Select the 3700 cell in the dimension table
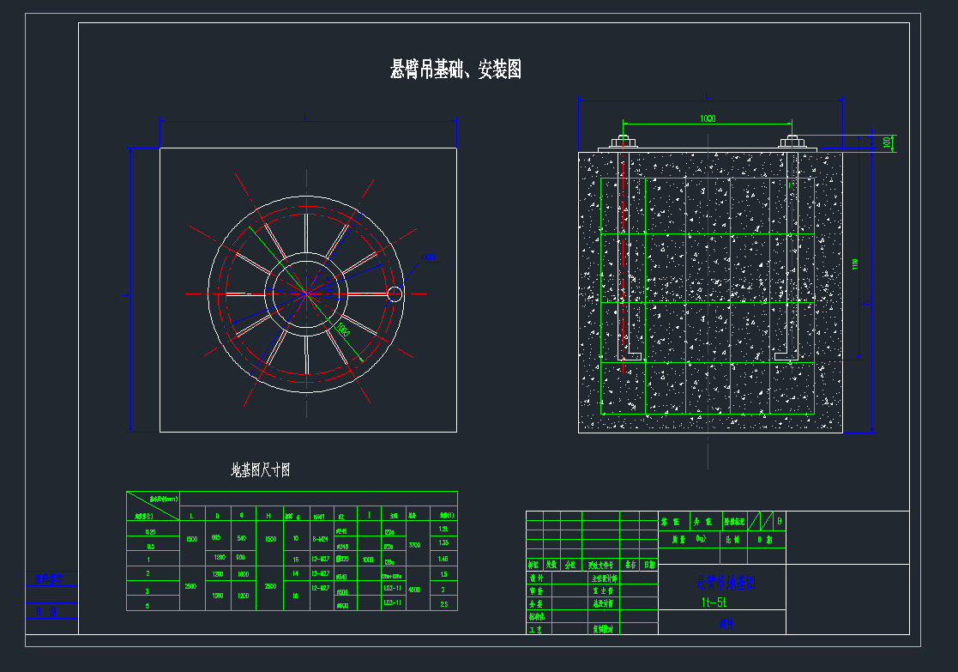The height and width of the screenshot is (672, 958). point(413,544)
